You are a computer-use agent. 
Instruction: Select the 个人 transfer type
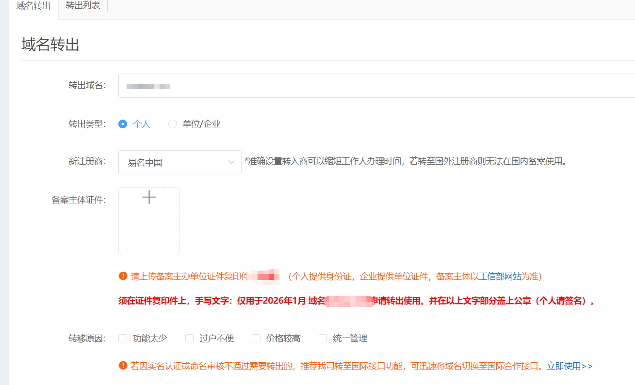[x=123, y=124]
